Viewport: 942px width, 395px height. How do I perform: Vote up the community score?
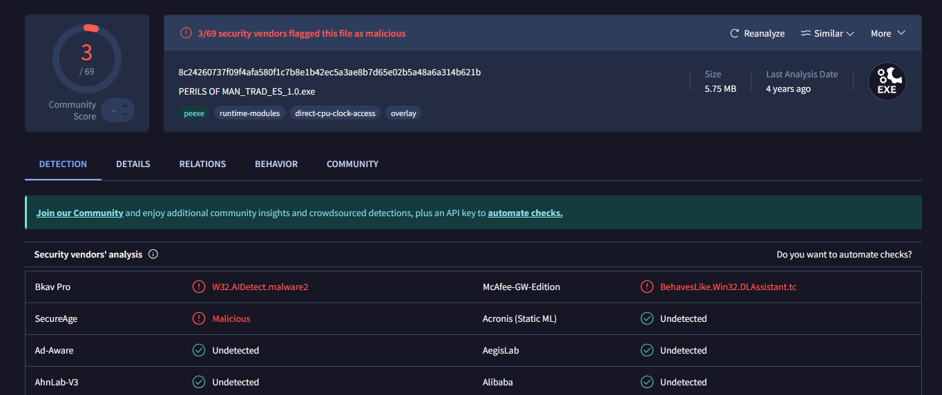125,106
